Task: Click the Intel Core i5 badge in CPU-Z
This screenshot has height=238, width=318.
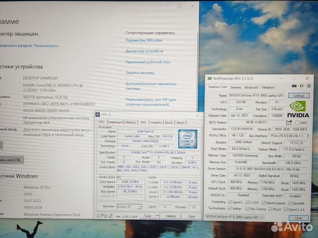Action: (x=188, y=139)
